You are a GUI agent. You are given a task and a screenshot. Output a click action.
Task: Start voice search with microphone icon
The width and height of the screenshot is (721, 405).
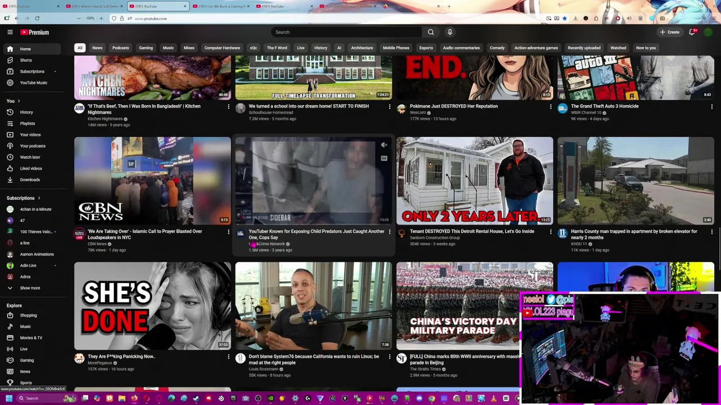(449, 32)
